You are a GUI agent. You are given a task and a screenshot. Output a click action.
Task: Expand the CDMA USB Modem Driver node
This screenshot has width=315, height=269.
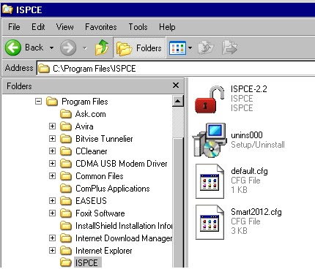(52, 163)
